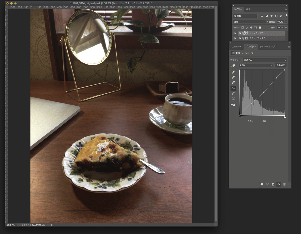Lock position move icon

(251, 27)
